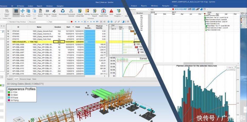Open the Delete Task(s) dropdown arrow
The width and height of the screenshot is (247, 122).
pos(42,16)
